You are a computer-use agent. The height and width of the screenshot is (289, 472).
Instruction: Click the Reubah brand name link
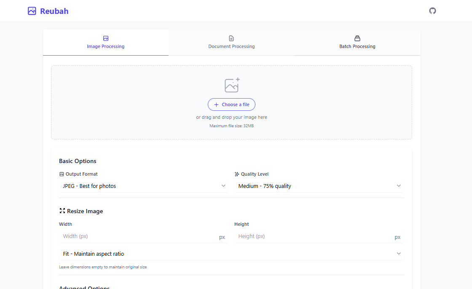[x=54, y=11]
